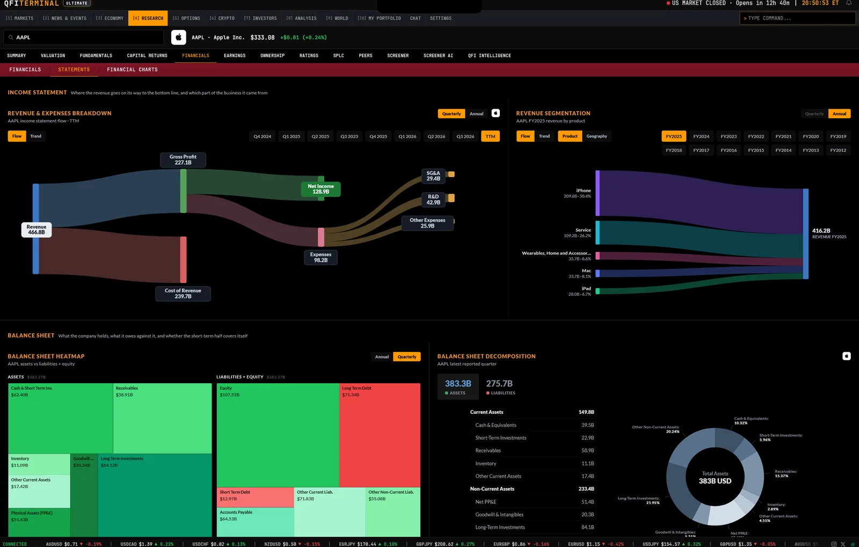The width and height of the screenshot is (859, 547).
Task: Choose fiscal year FY2024
Action: (x=701, y=136)
